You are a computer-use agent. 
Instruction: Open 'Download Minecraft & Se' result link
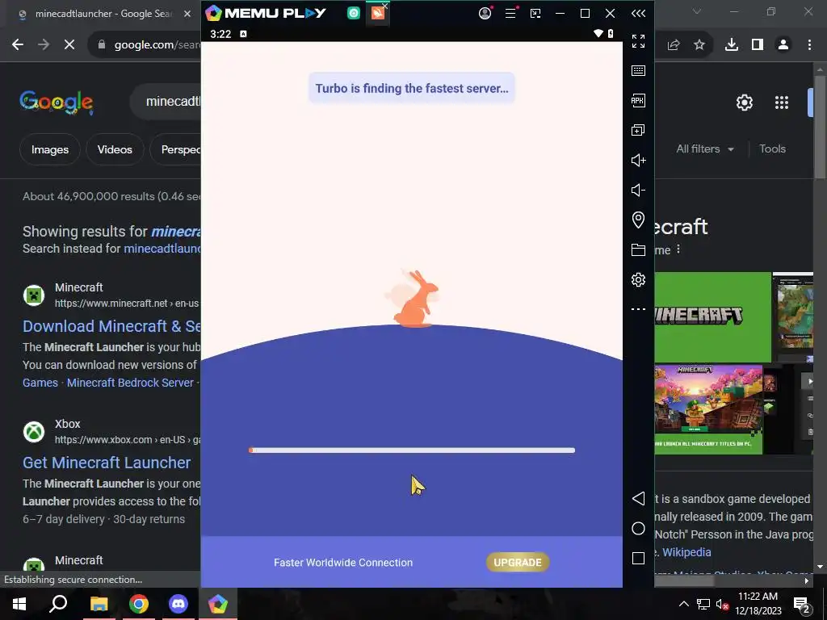(111, 326)
